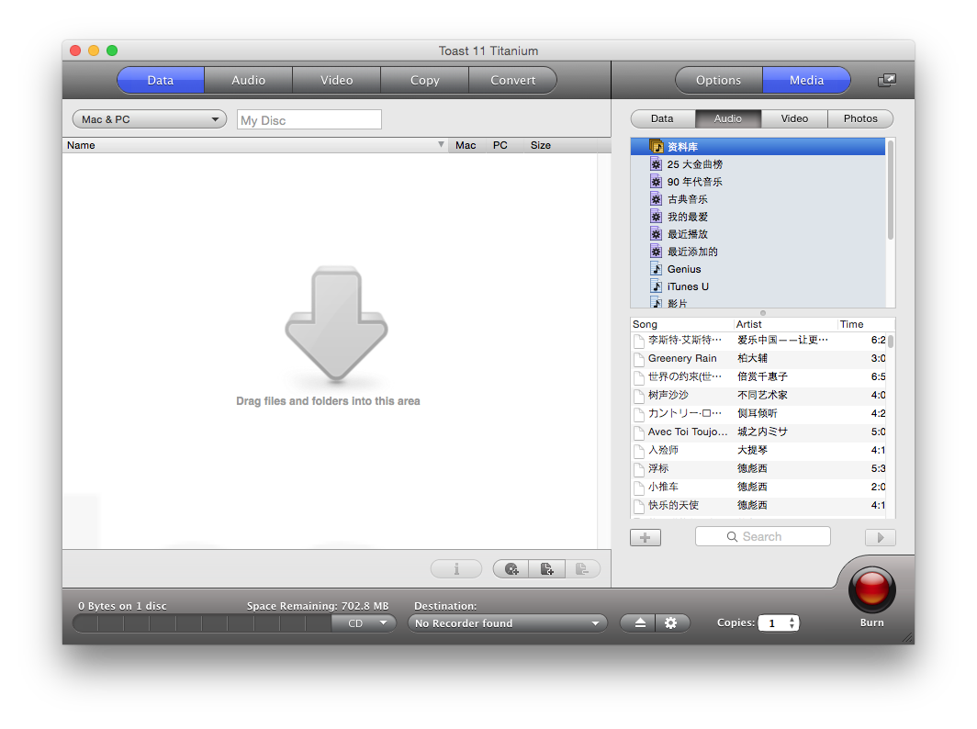Switch to the Audio project tab
The image size is (977, 729).
(x=249, y=81)
